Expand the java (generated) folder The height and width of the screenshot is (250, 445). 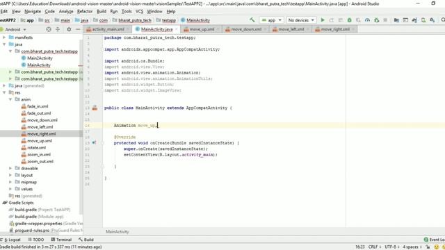[x=4, y=85]
